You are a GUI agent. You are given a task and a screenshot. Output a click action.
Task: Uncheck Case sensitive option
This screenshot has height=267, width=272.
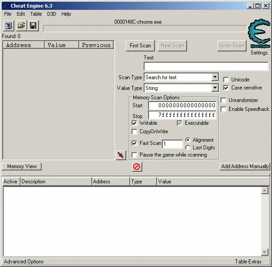click(226, 88)
